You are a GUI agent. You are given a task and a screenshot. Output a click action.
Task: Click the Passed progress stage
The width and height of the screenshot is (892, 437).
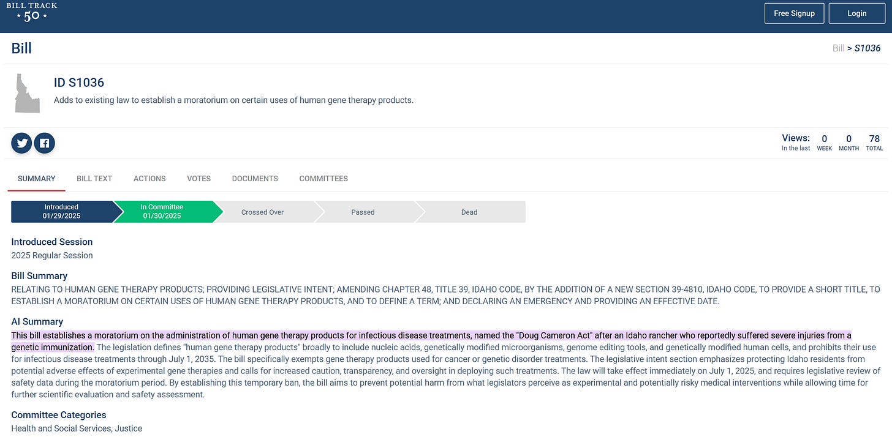(x=363, y=212)
